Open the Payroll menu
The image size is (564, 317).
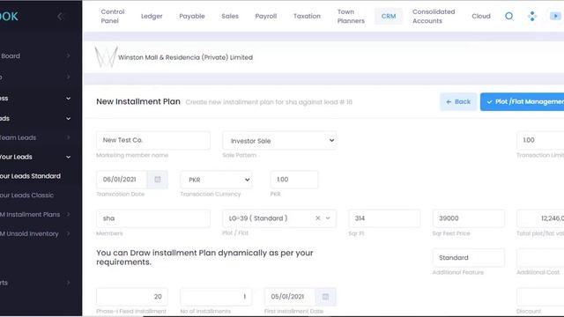266,16
